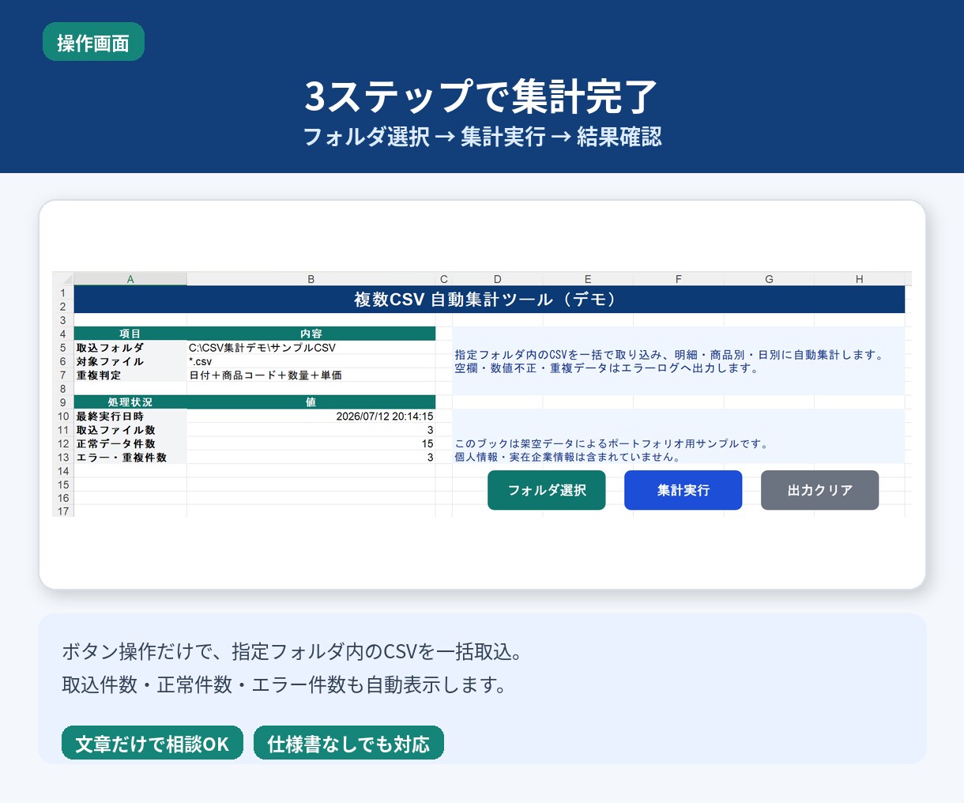Image resolution: width=964 pixels, height=803 pixels.
Task: Click the select-all corner of the sheet
Action: [63, 279]
